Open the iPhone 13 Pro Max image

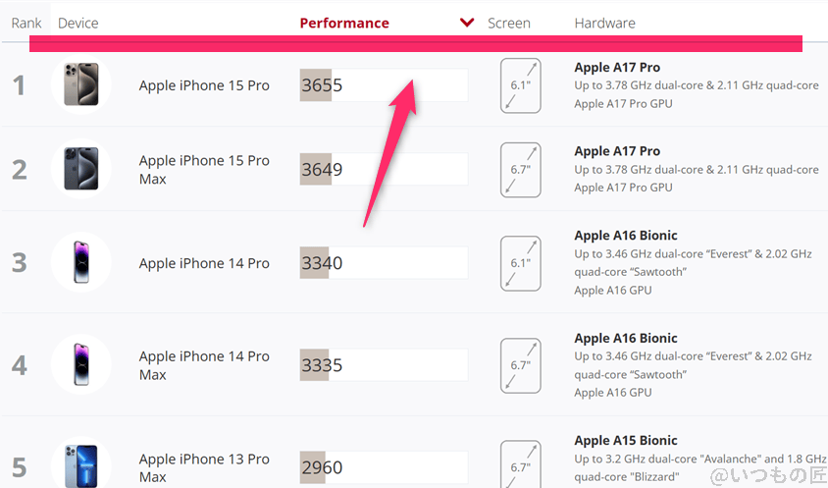[x=80, y=464]
